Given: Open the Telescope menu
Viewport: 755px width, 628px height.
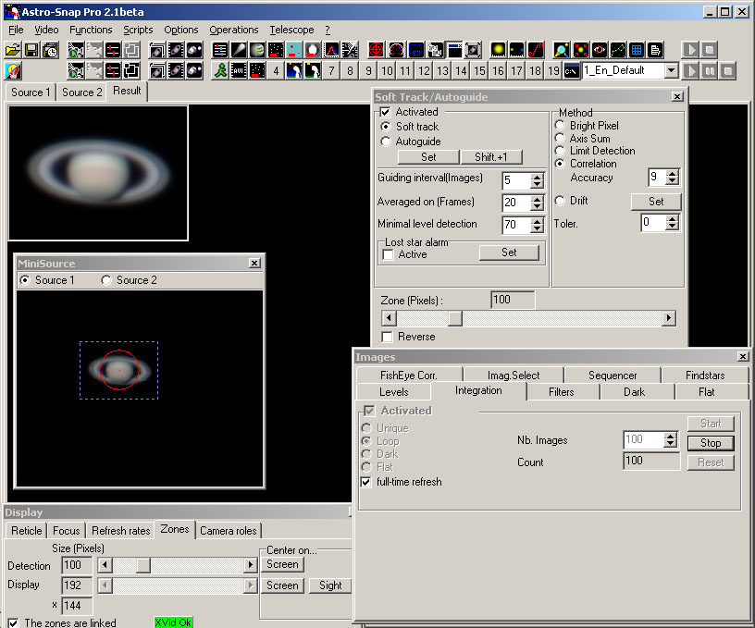Looking at the screenshot, I should [291, 30].
